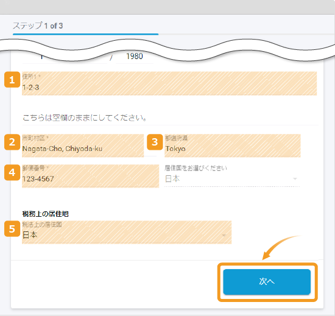Edit the 市町村区 field Nagata-Cho, Chiyoda-ku
Screen dimensions: 335x316
[83, 146]
